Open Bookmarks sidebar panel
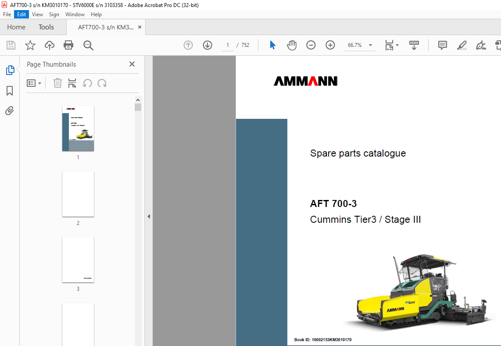 (x=10, y=90)
